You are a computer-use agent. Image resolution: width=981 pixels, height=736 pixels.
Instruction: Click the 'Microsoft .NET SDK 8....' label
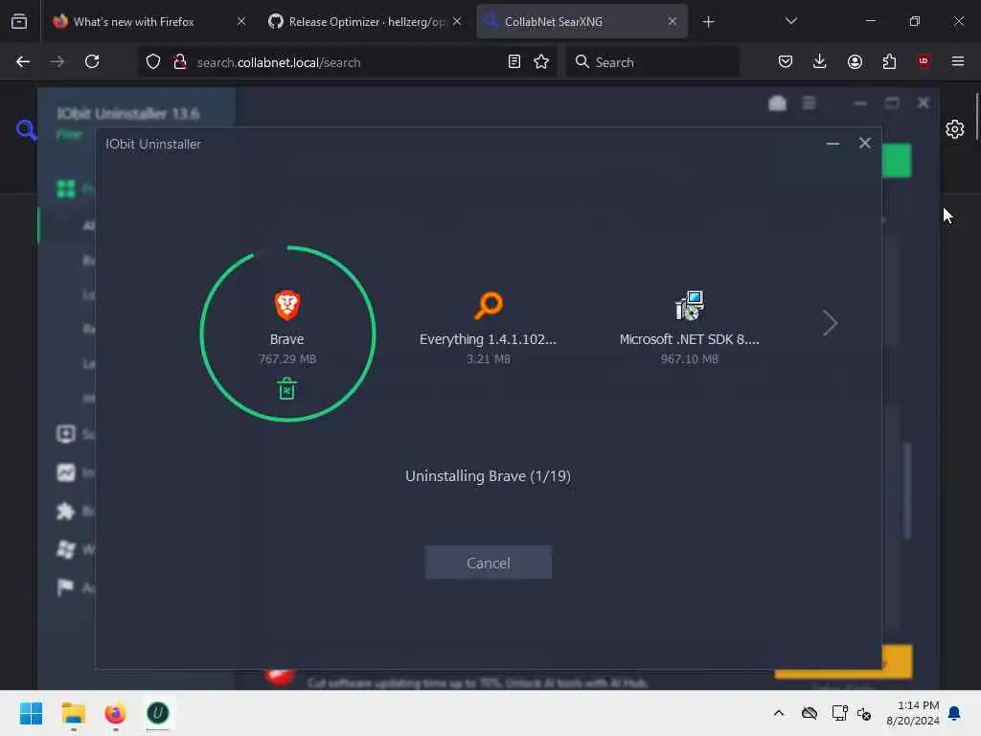(x=690, y=339)
